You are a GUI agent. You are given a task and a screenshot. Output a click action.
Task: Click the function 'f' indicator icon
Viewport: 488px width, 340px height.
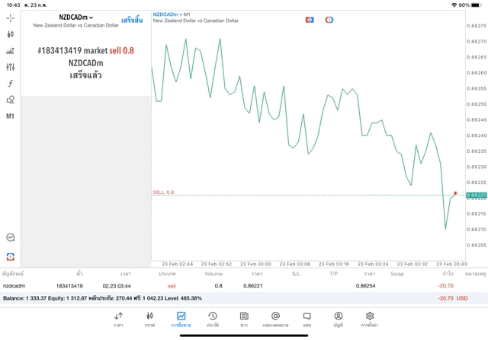tap(10, 84)
